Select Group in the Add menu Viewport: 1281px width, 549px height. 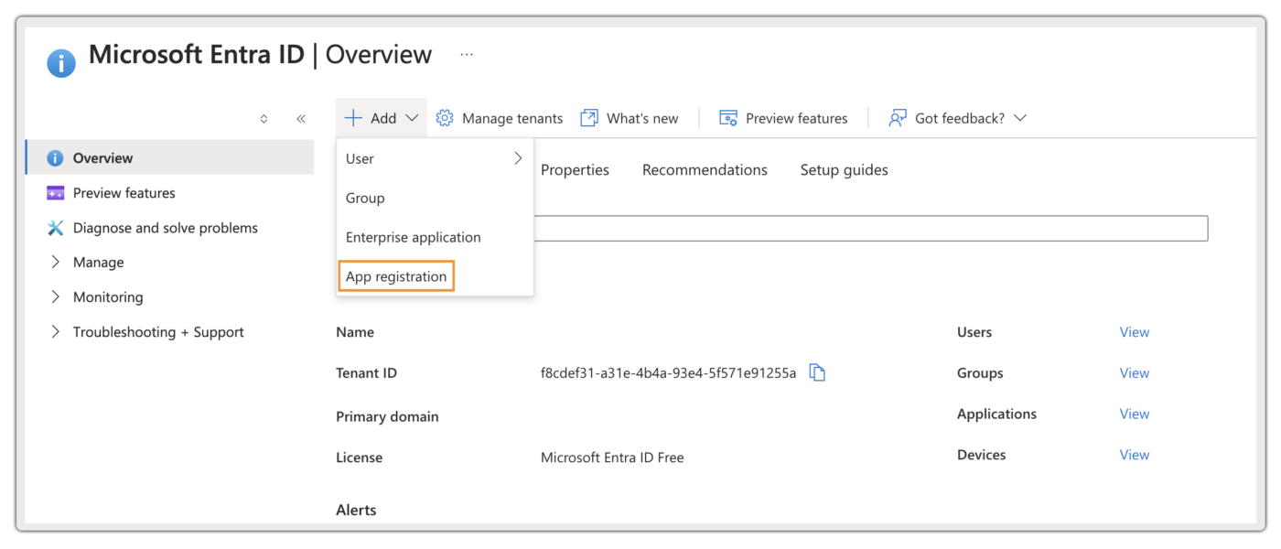(x=435, y=198)
